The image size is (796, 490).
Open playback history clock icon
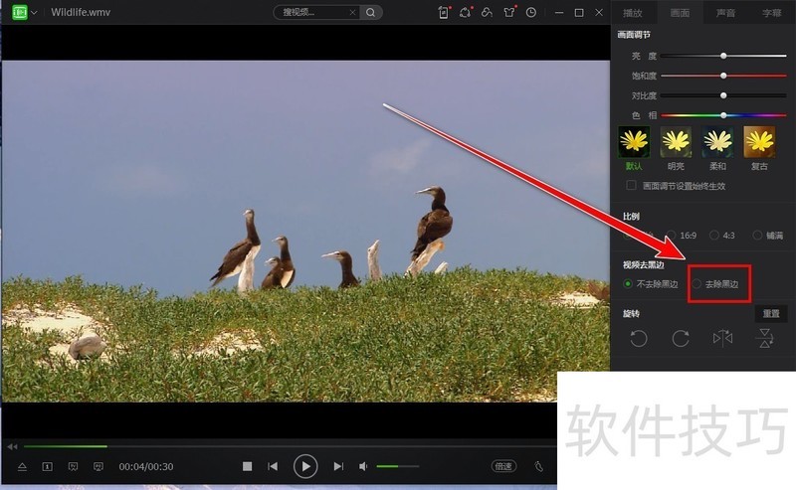(531, 13)
